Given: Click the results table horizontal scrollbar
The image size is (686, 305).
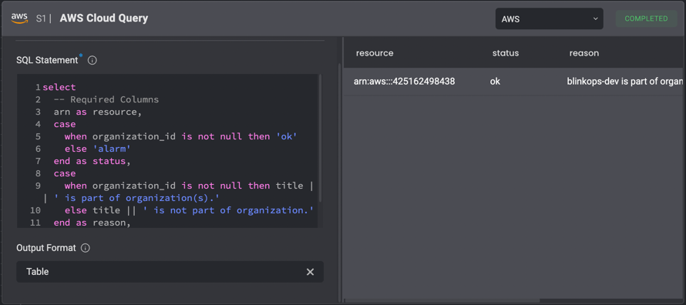Looking at the screenshot, I should (x=442, y=300).
